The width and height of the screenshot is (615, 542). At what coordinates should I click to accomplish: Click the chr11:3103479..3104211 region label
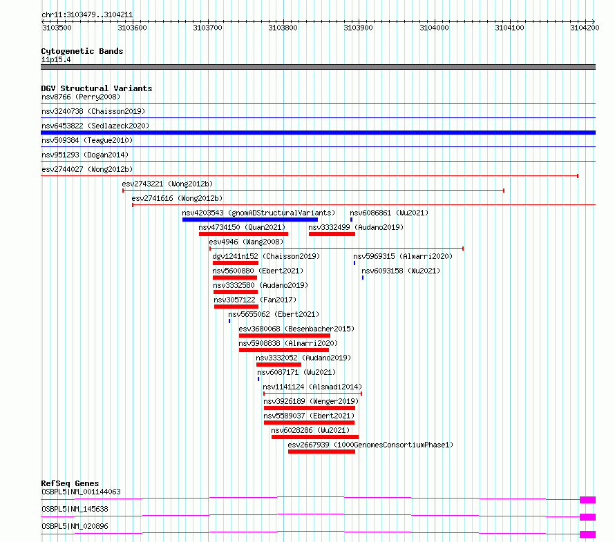[x=87, y=15]
